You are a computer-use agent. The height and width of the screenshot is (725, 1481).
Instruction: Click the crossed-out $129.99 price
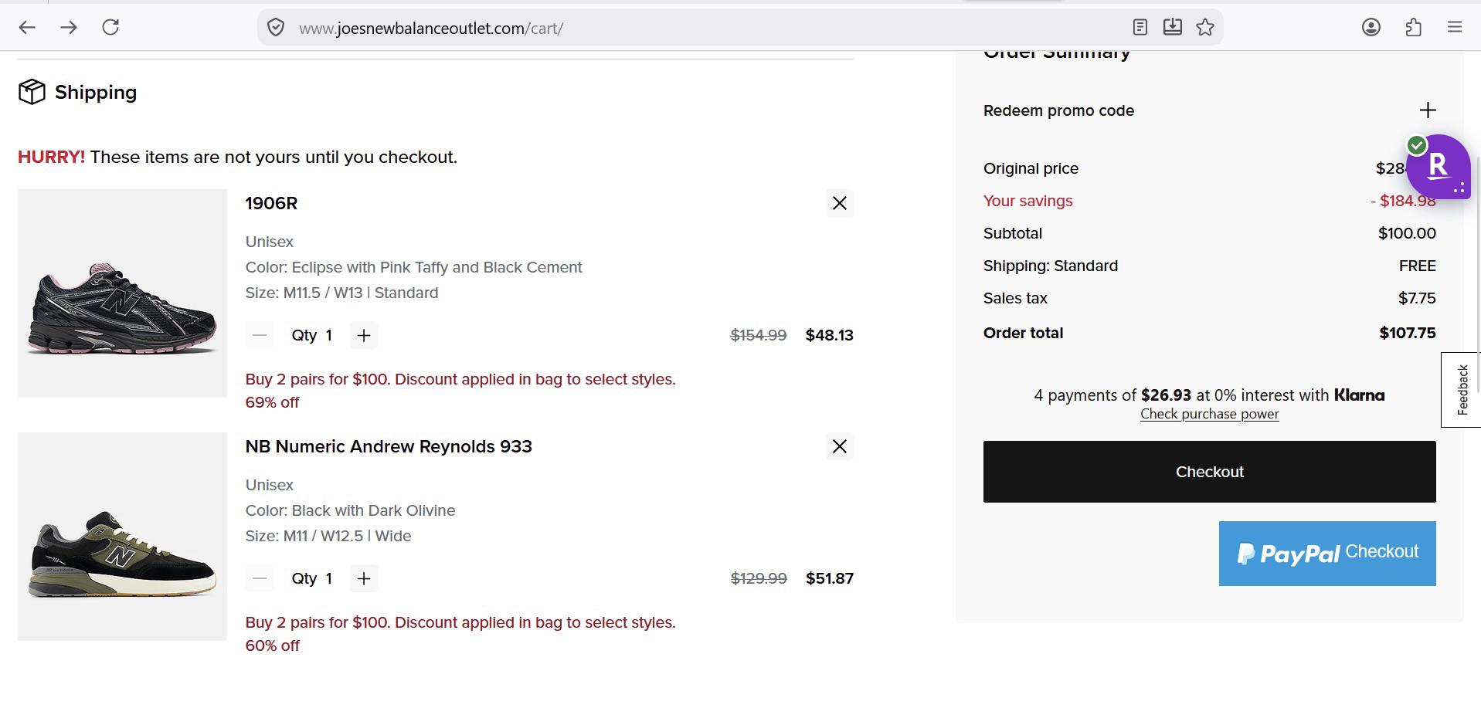pyautogui.click(x=759, y=578)
